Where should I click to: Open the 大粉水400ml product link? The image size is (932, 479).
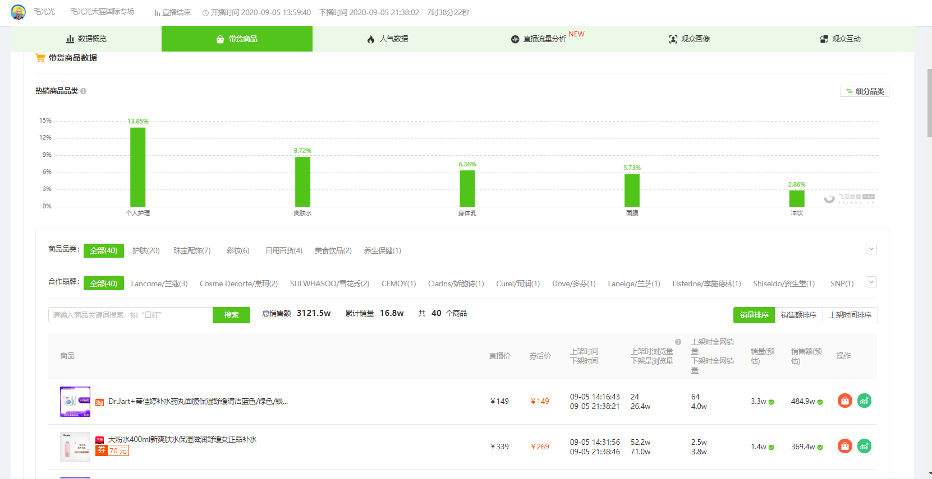(x=182, y=439)
